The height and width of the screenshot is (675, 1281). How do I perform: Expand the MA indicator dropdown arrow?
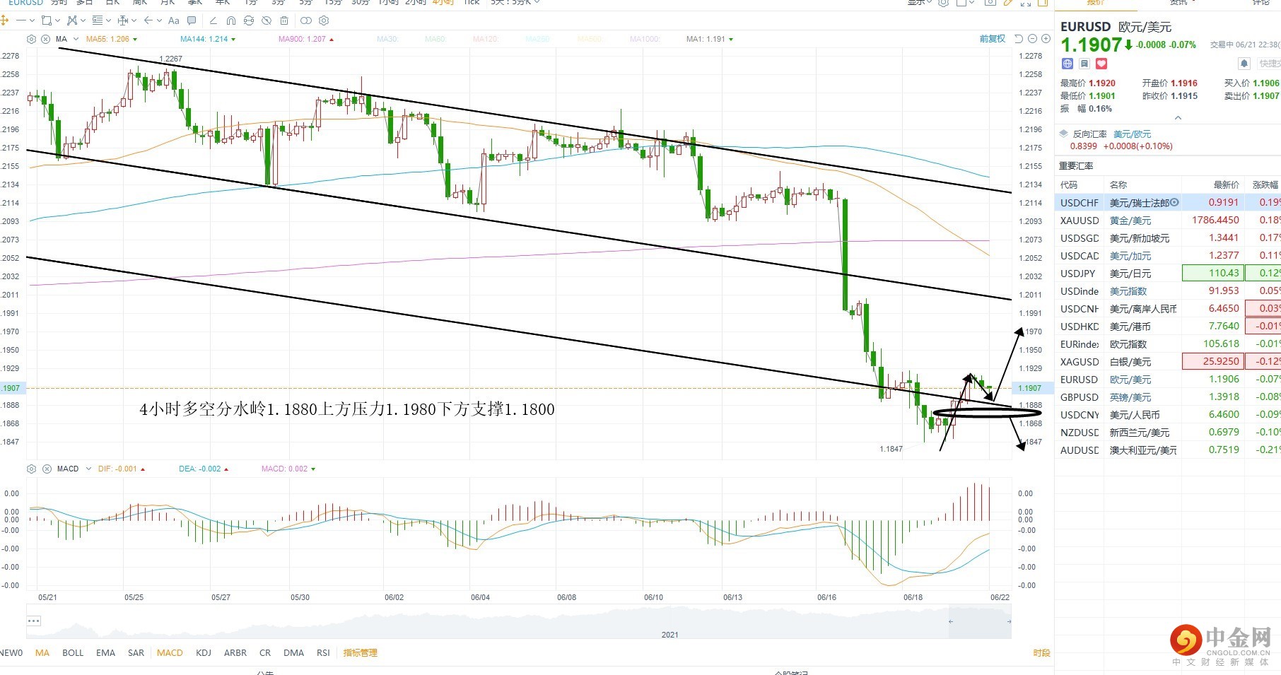coord(76,40)
